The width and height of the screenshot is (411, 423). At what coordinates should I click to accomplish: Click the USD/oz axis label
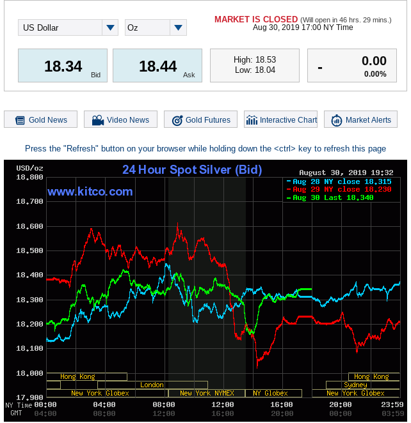point(29,168)
